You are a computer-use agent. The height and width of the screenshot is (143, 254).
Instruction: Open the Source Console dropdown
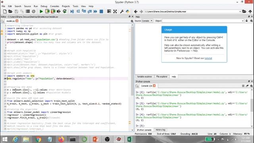(147, 21)
